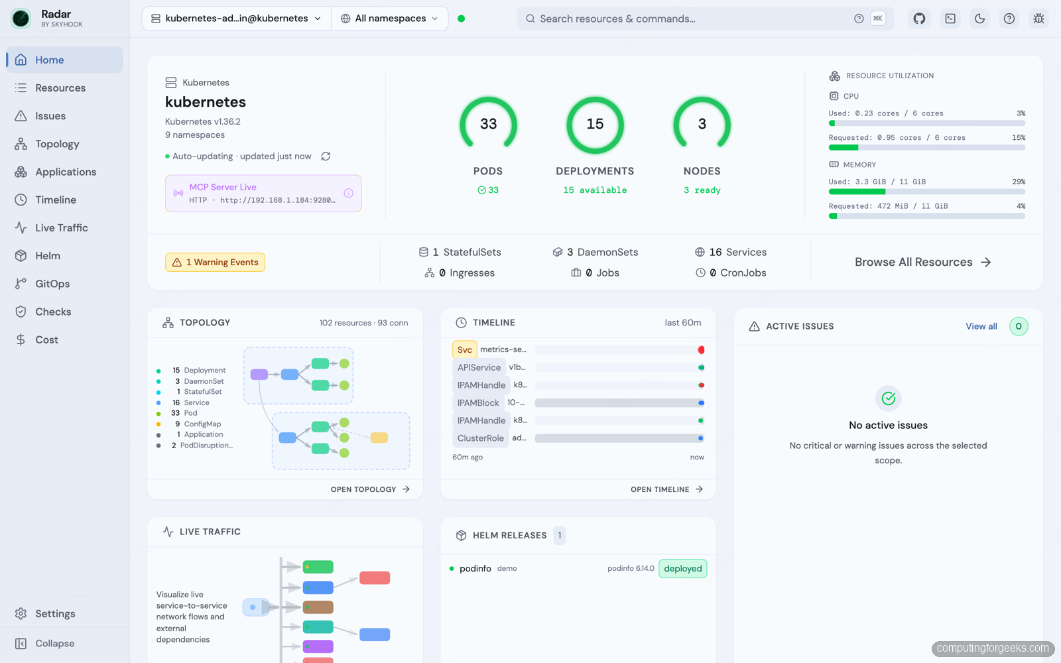This screenshot has width=1061, height=663.
Task: Focus the Search resources & commands field
Action: (706, 19)
